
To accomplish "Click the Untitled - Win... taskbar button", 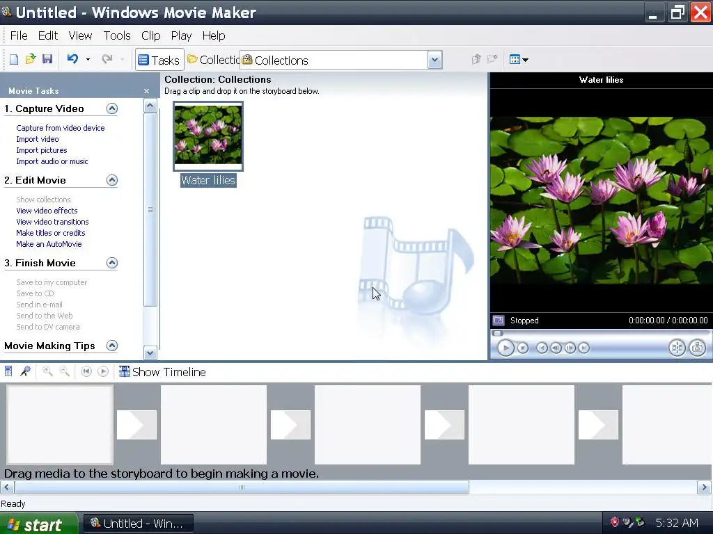I will click(139, 524).
